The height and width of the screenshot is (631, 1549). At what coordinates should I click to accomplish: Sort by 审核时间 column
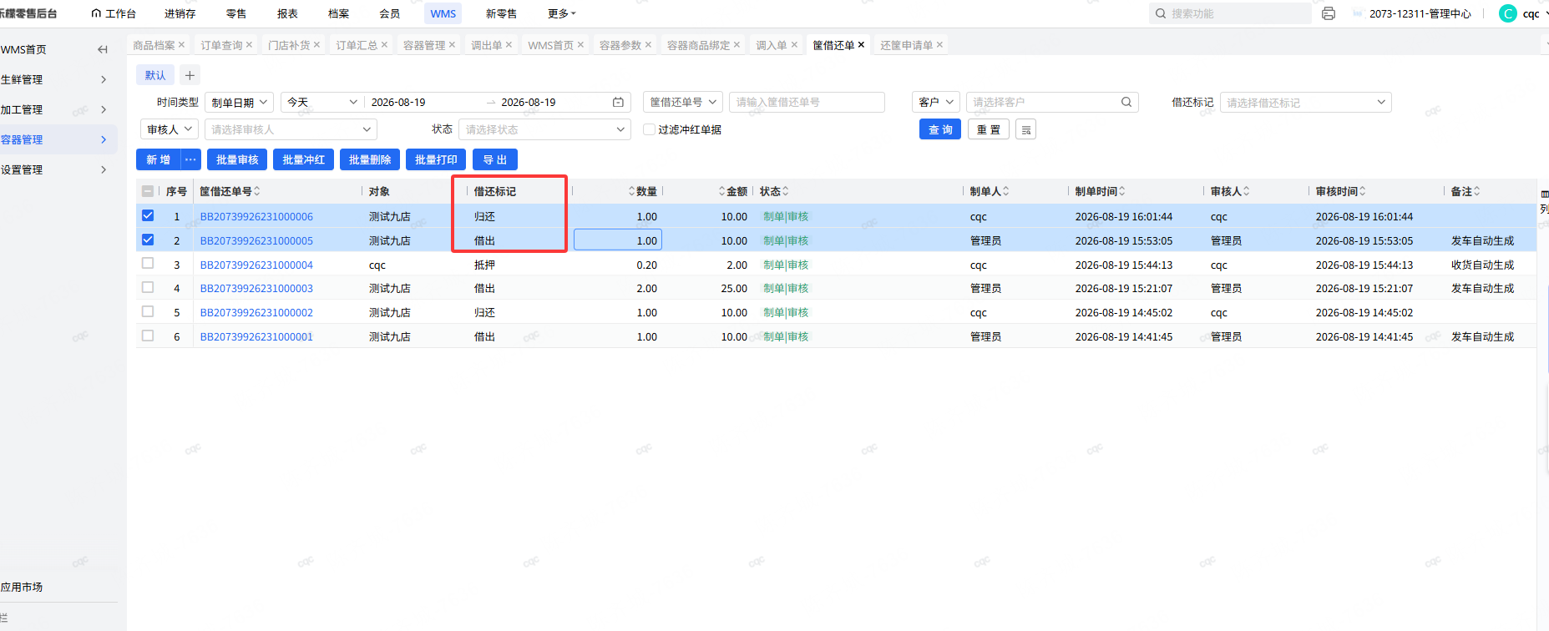[x=1363, y=191]
